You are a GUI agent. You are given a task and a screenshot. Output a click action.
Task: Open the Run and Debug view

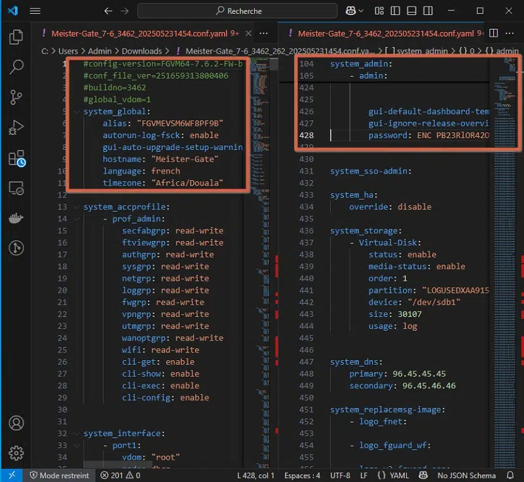click(x=16, y=128)
